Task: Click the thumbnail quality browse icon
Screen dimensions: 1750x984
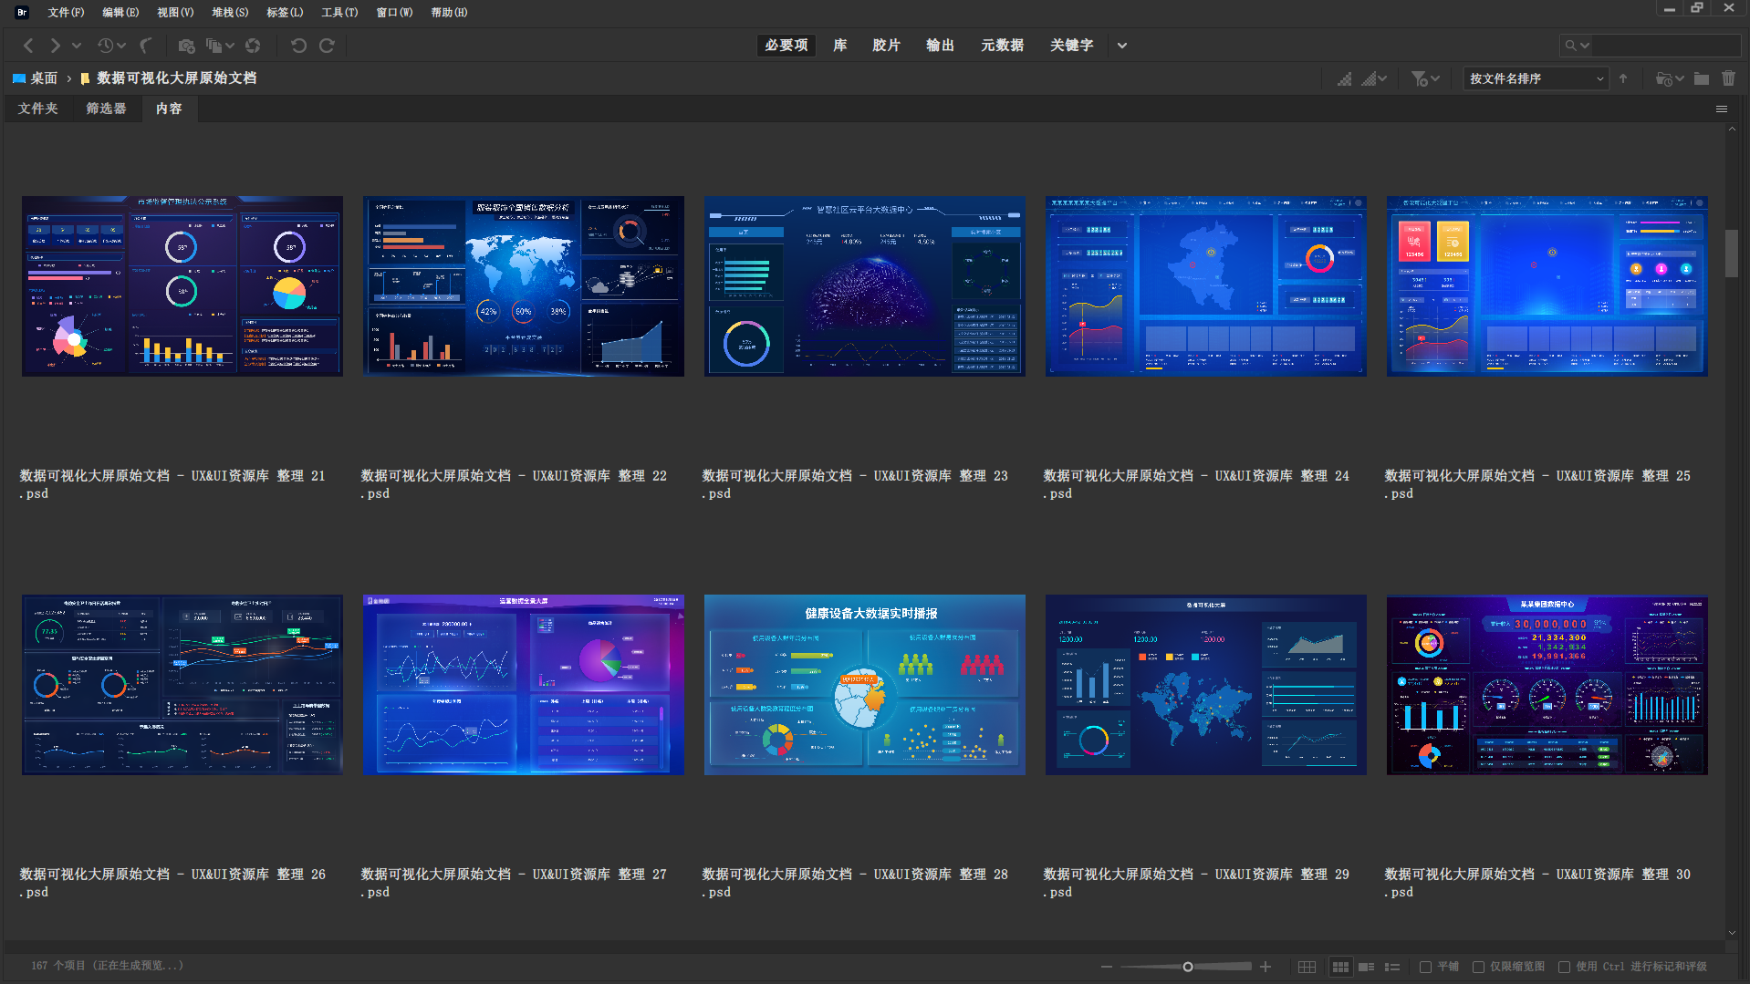Action: coord(1345,78)
